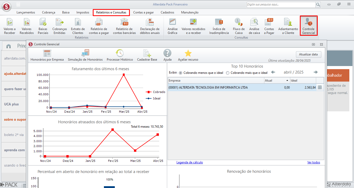Open Ajuda in Controle Gerencial
The width and height of the screenshot is (354, 188).
[x=167, y=55]
